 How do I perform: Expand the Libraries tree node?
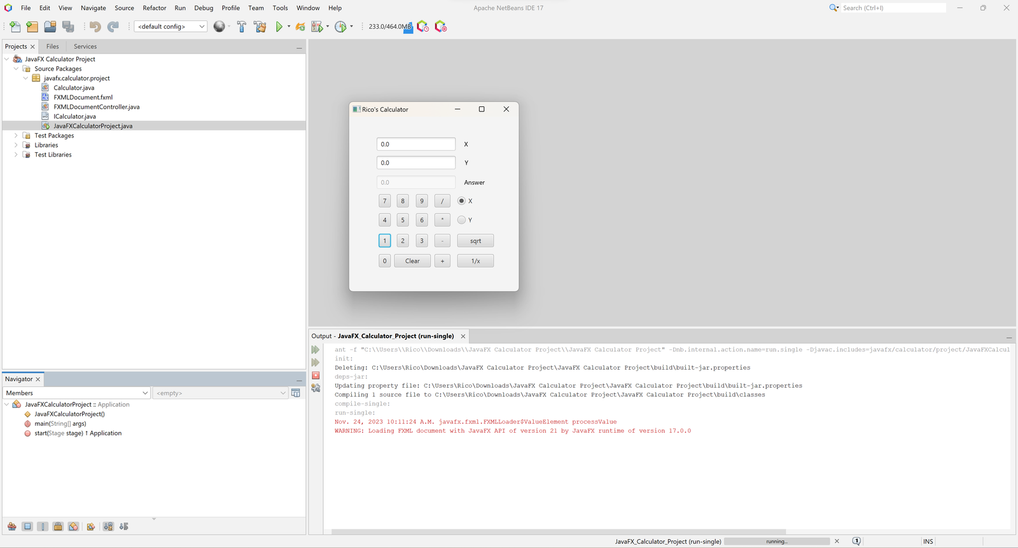[x=16, y=145]
